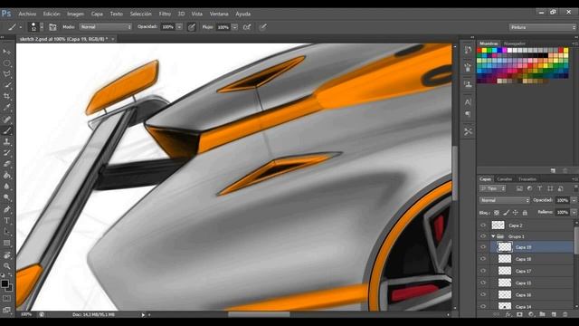Viewport: 579px width, 326px height.
Task: Select the Move tool
Action: coord(6,52)
